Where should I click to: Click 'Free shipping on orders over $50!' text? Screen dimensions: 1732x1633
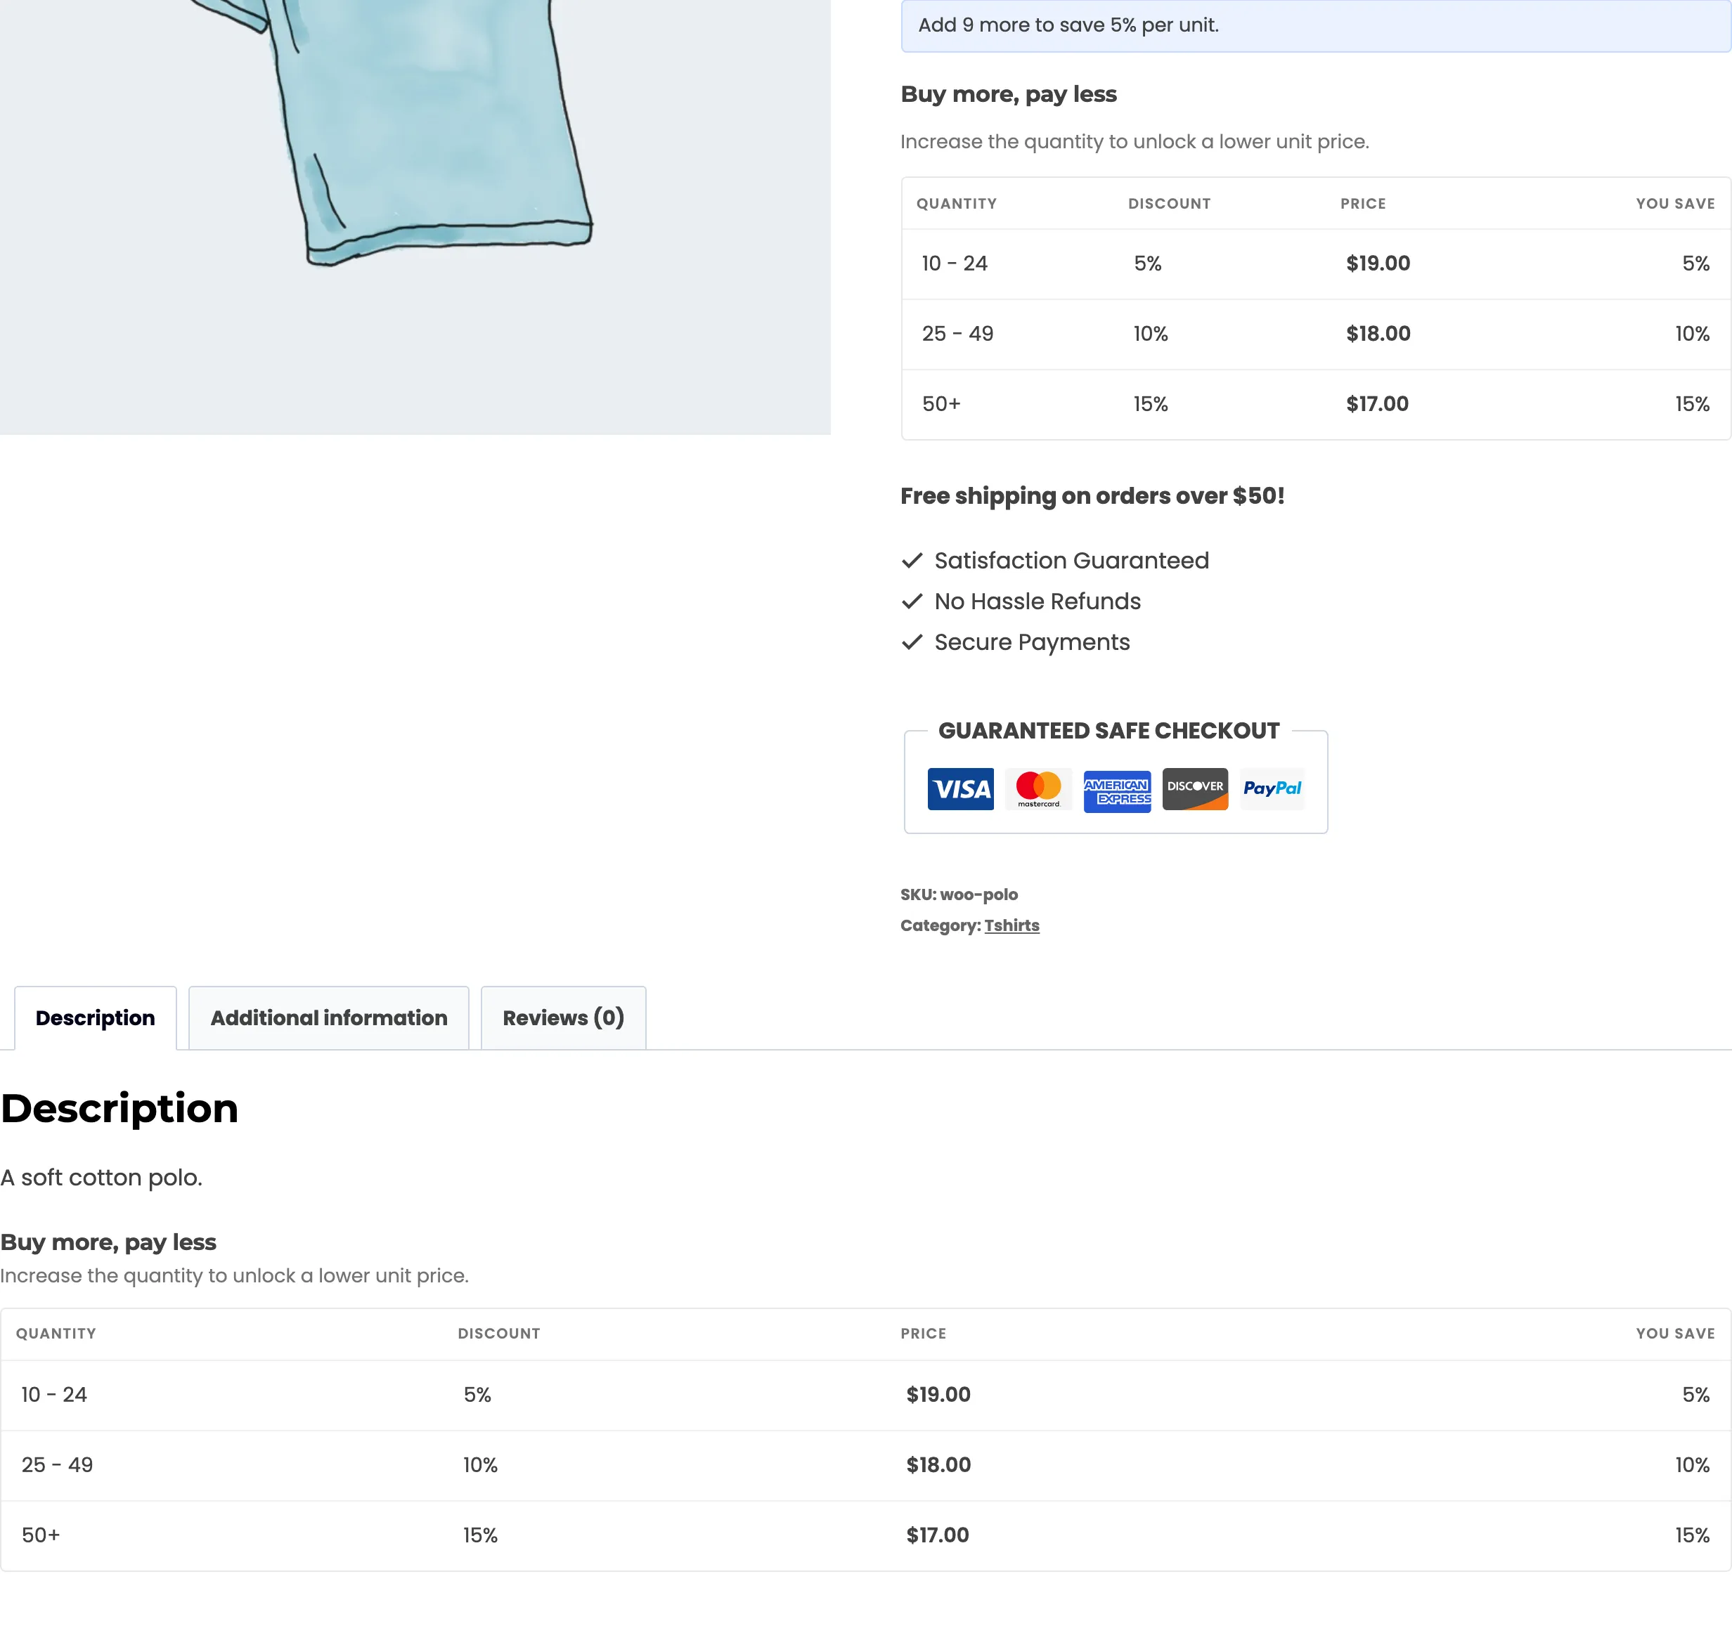[x=1092, y=496]
